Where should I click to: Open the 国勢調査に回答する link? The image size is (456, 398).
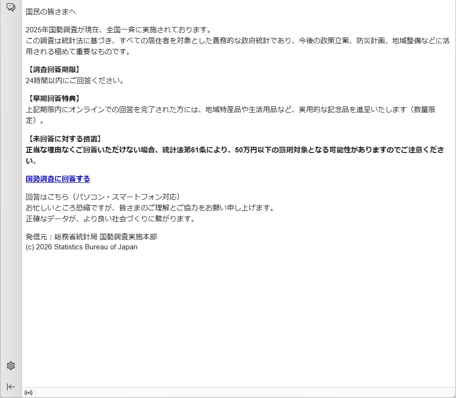click(x=57, y=179)
